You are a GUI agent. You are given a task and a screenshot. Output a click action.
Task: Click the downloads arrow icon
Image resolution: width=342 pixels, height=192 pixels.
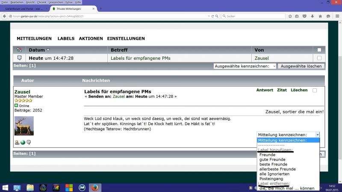pyautogui.click(x=312, y=16)
